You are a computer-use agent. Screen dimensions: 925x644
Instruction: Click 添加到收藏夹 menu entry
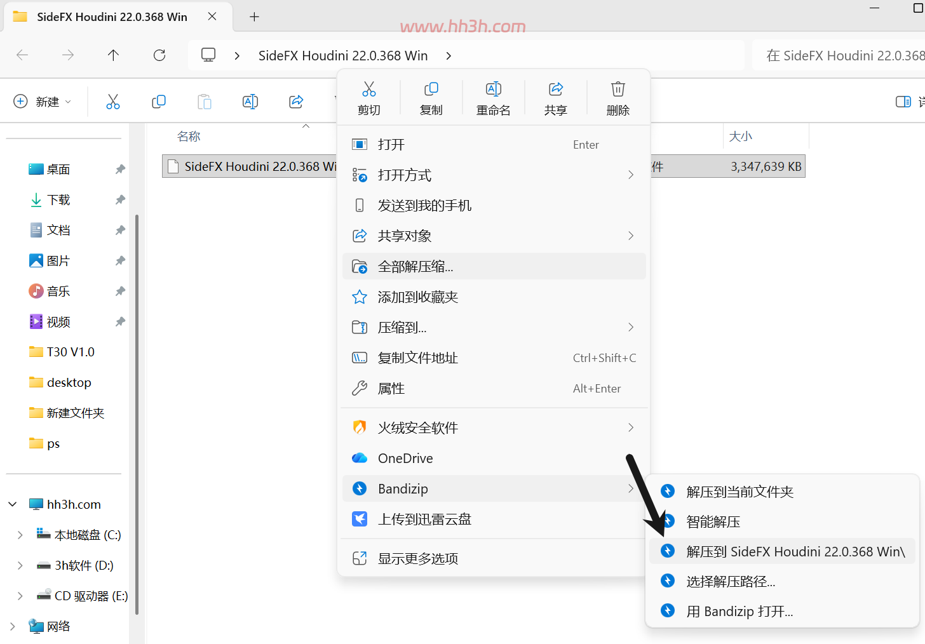[494, 297]
